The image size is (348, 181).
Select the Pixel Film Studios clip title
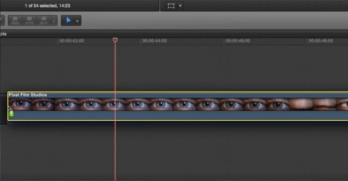28,95
